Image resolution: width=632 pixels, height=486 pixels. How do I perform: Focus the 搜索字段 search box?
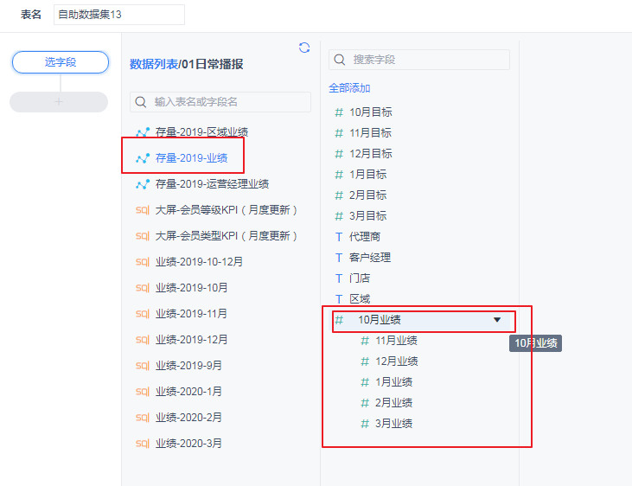pyautogui.click(x=419, y=60)
